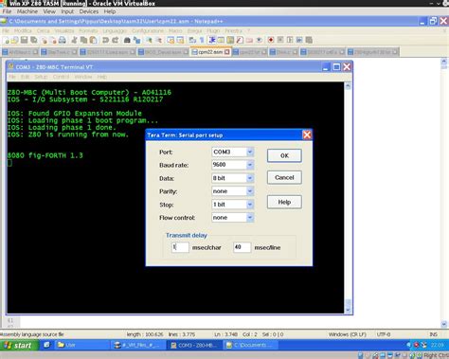Image resolution: width=449 pixels, height=359 pixels.
Task: Click the Synchronize horizontal scrolling icon
Action: tap(180, 40)
